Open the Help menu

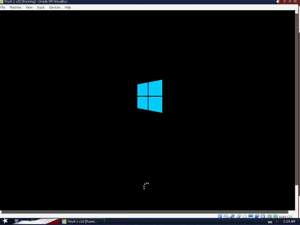pyautogui.click(x=68, y=7)
